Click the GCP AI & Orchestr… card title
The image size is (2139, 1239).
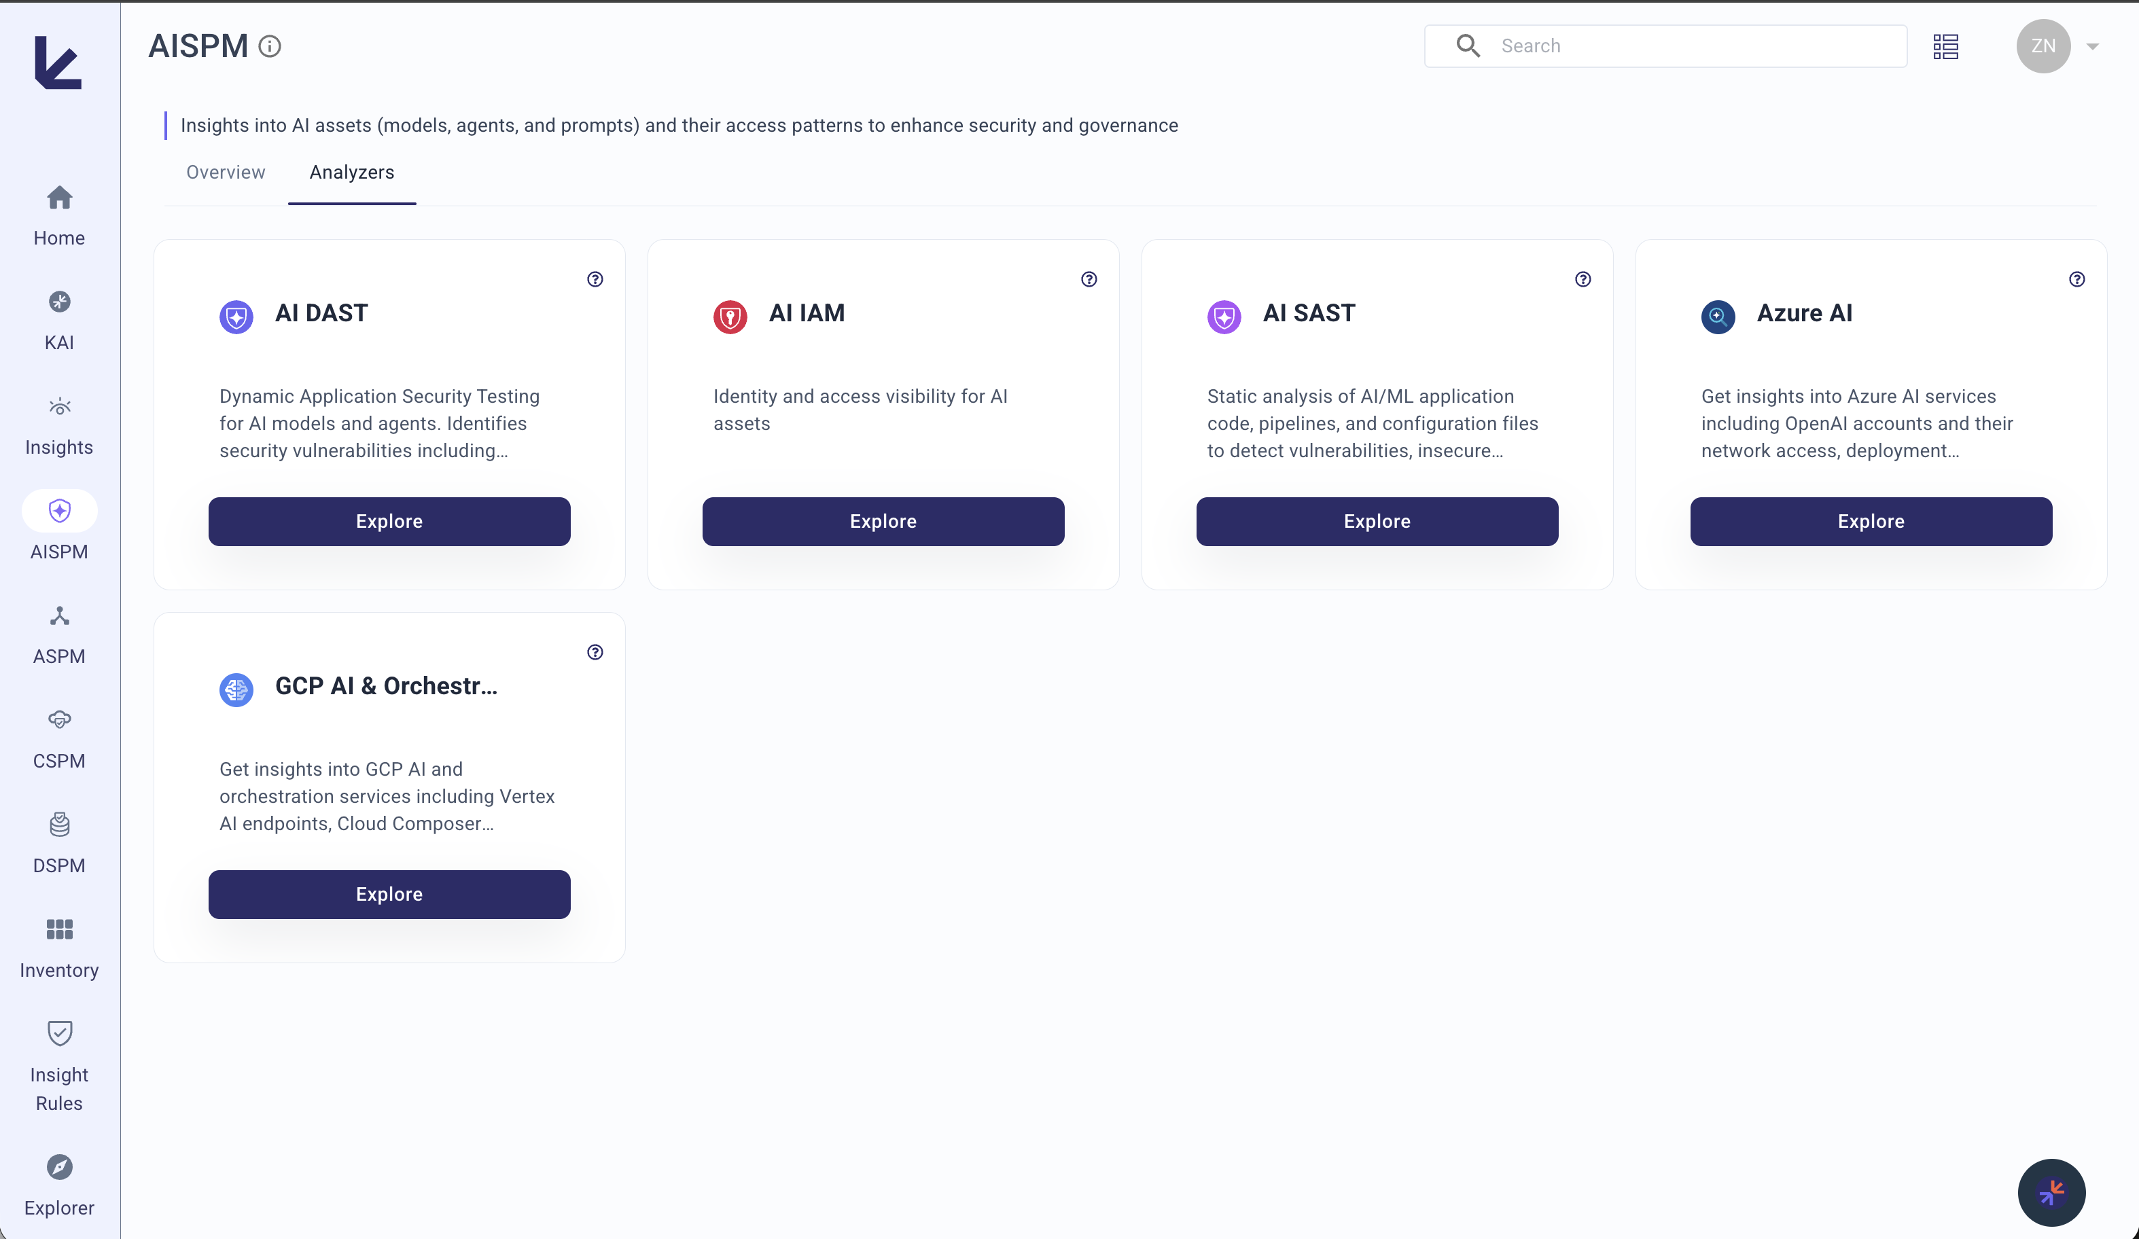386,685
